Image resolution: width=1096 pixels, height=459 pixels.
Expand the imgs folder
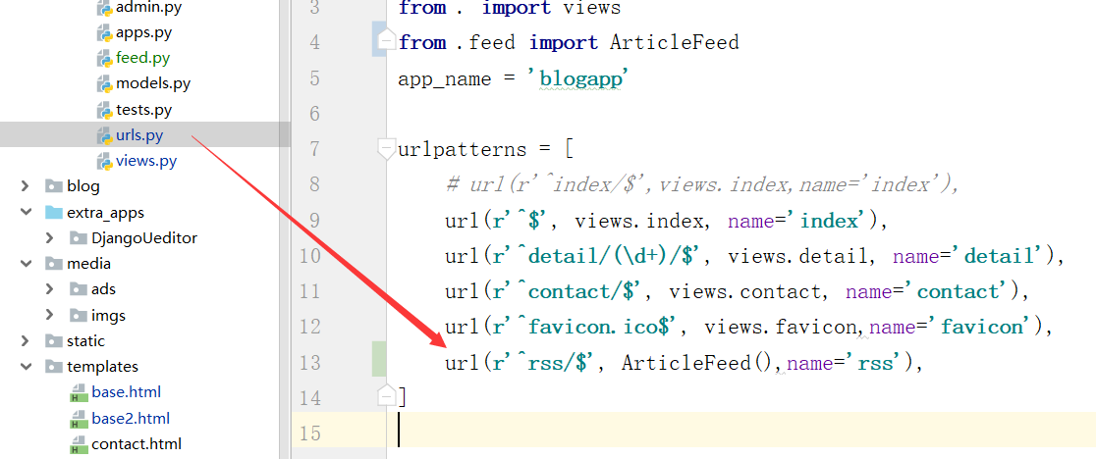point(50,315)
